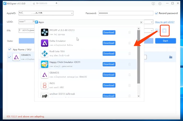This screenshot has width=183, height=121.
Task: Download GBA4iOS from Apps list
Action: point(109,75)
